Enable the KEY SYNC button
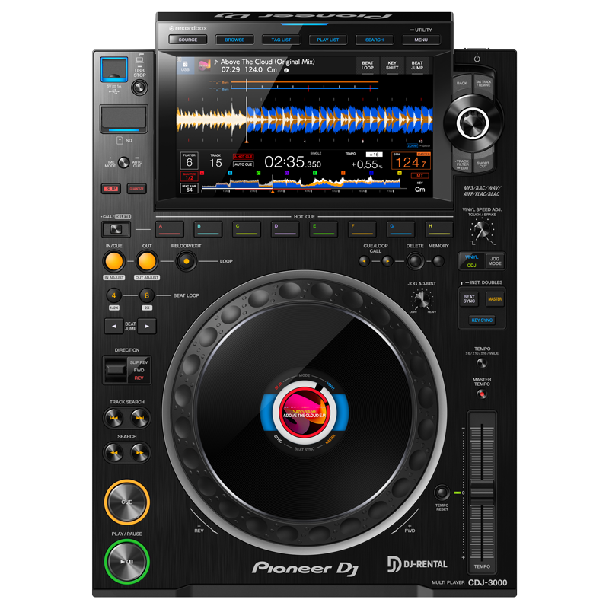 pos(482,320)
